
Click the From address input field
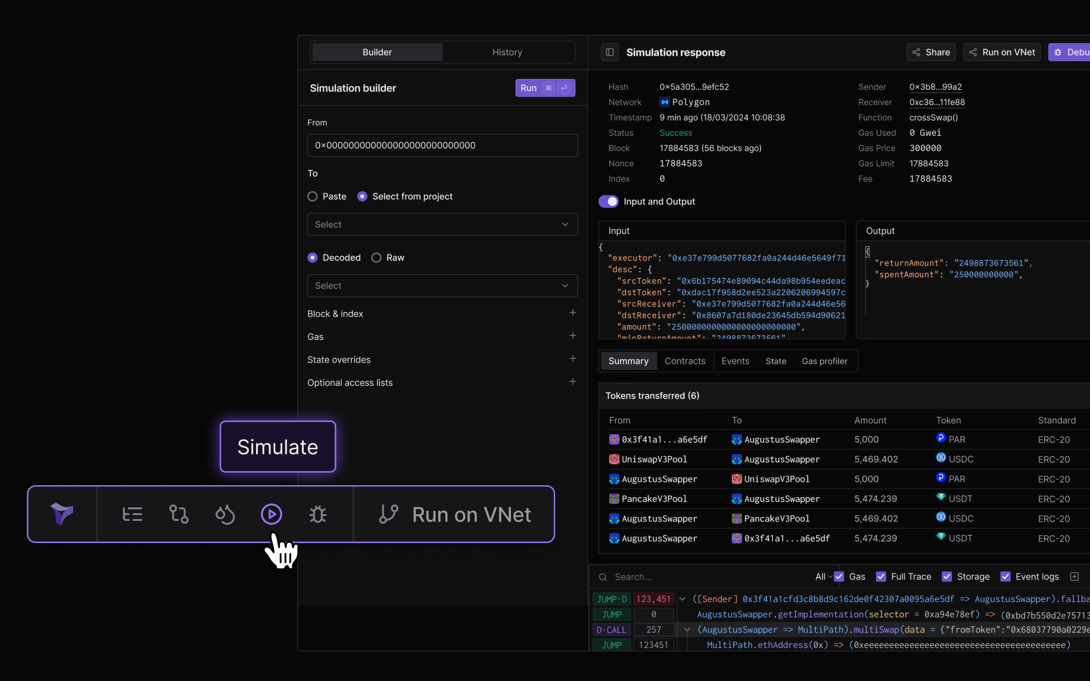tap(442, 145)
